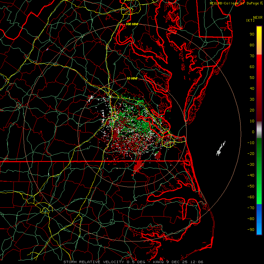Screen dimensions: 264x264
Task: Click the KAKQ station identifier in caption
Action: click(x=158, y=262)
